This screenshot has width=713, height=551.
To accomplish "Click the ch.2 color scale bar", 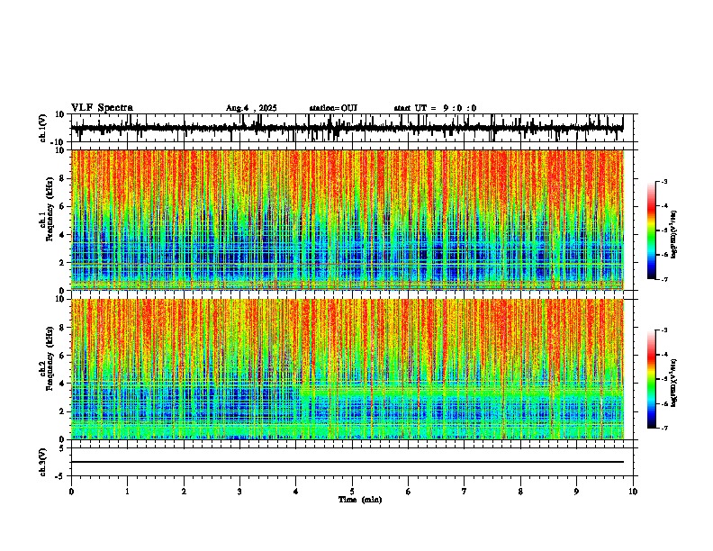I will point(652,379).
